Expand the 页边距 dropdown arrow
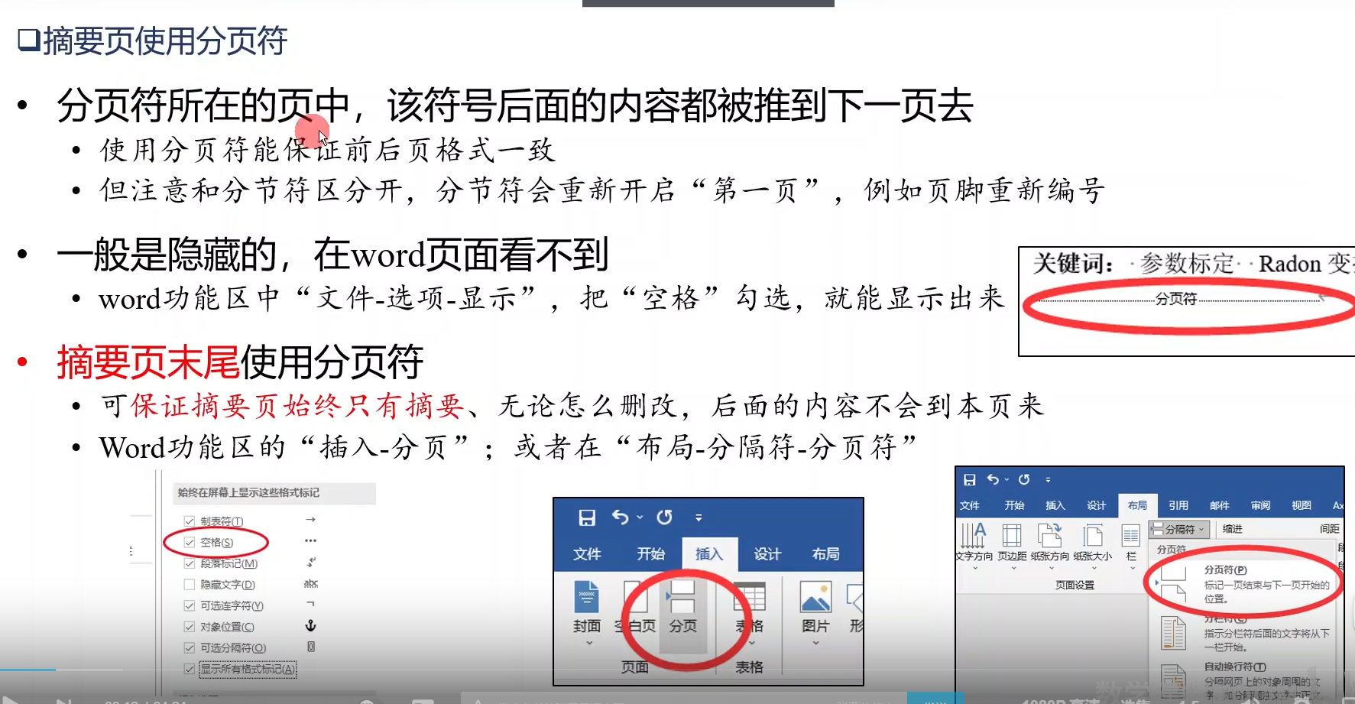 (1013, 568)
